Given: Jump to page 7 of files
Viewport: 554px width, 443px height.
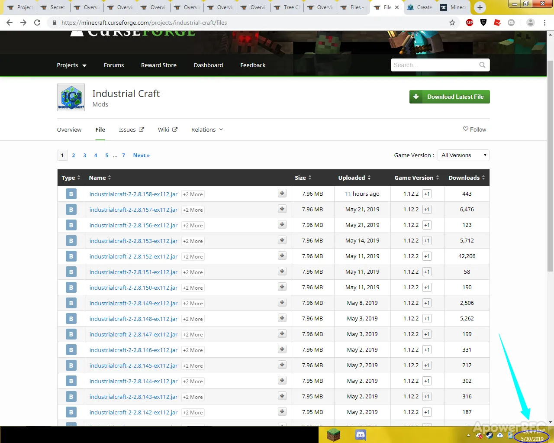Looking at the screenshot, I should (x=123, y=155).
